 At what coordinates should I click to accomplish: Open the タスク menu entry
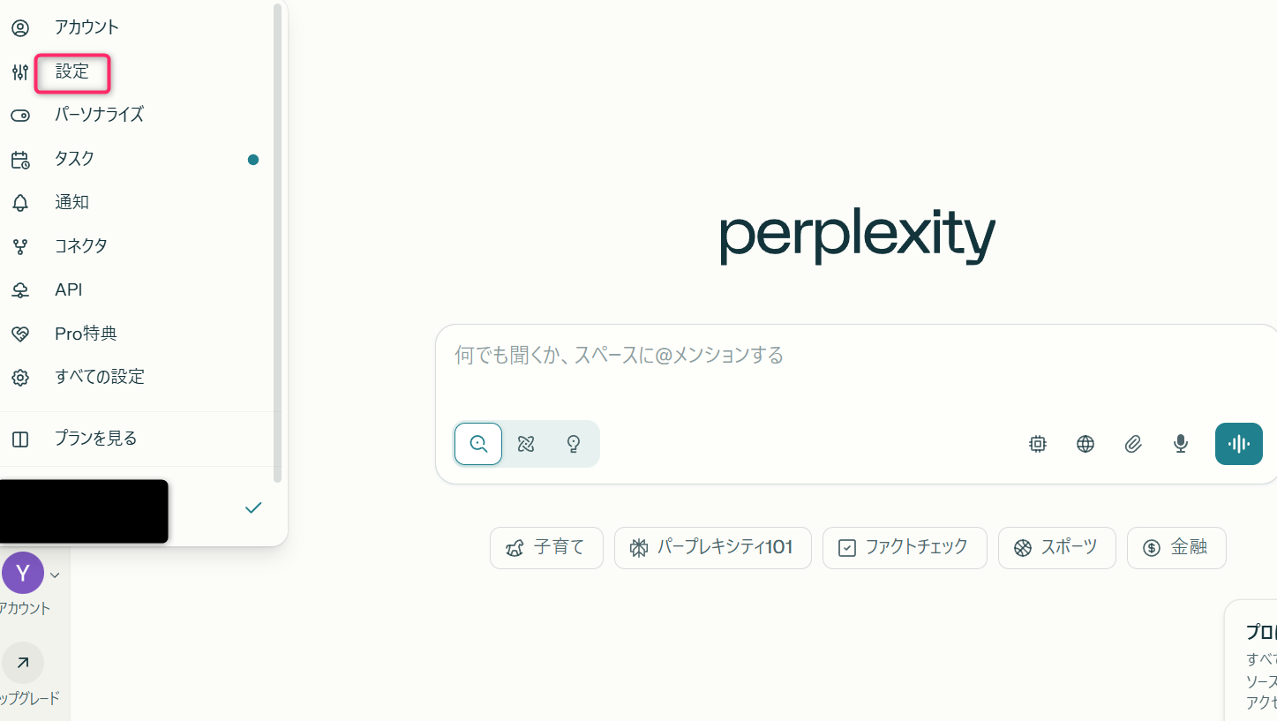click(x=74, y=158)
